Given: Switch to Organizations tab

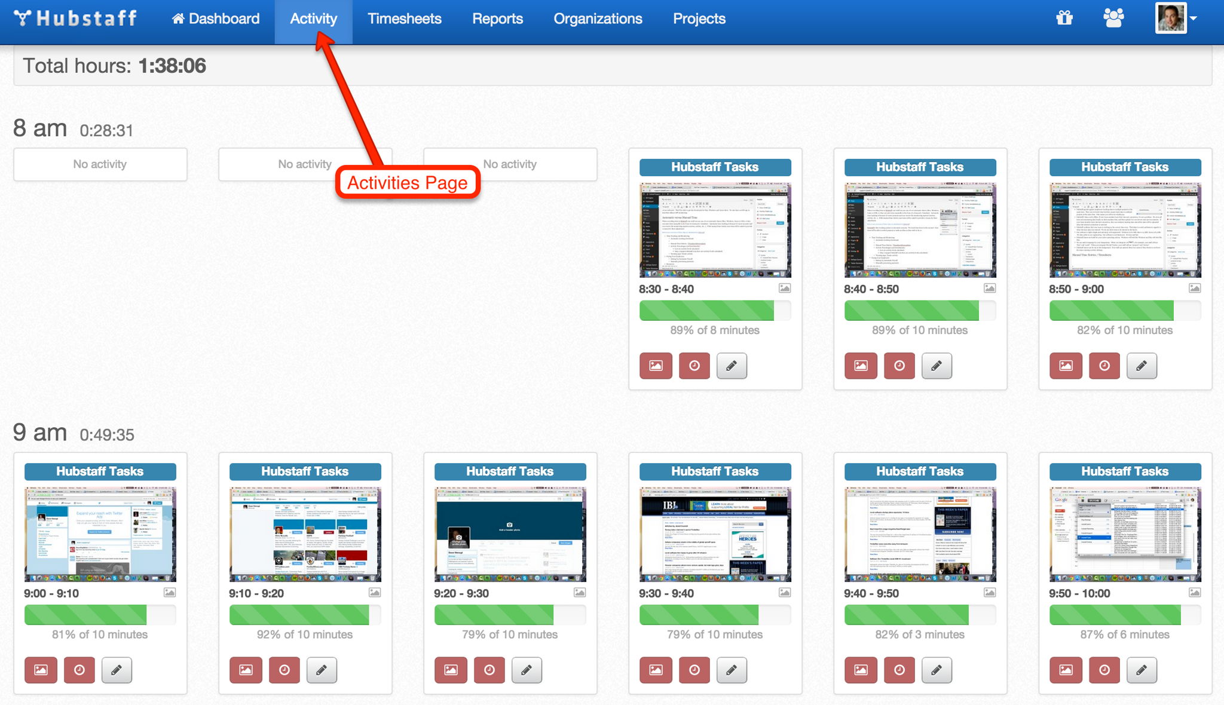Looking at the screenshot, I should point(598,19).
